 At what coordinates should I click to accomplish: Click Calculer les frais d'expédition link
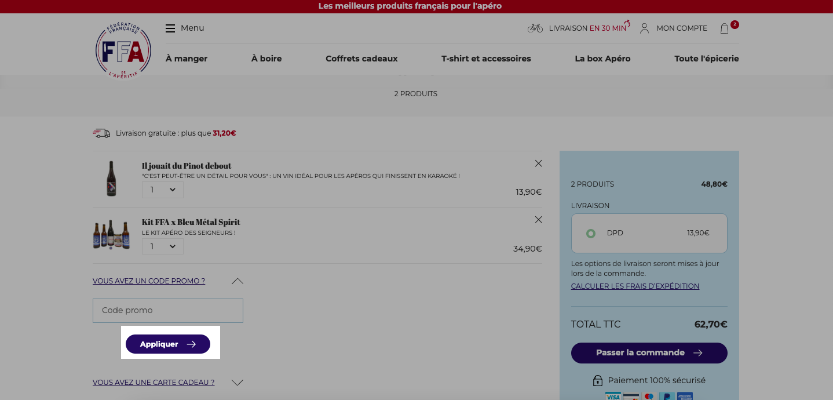(x=635, y=286)
